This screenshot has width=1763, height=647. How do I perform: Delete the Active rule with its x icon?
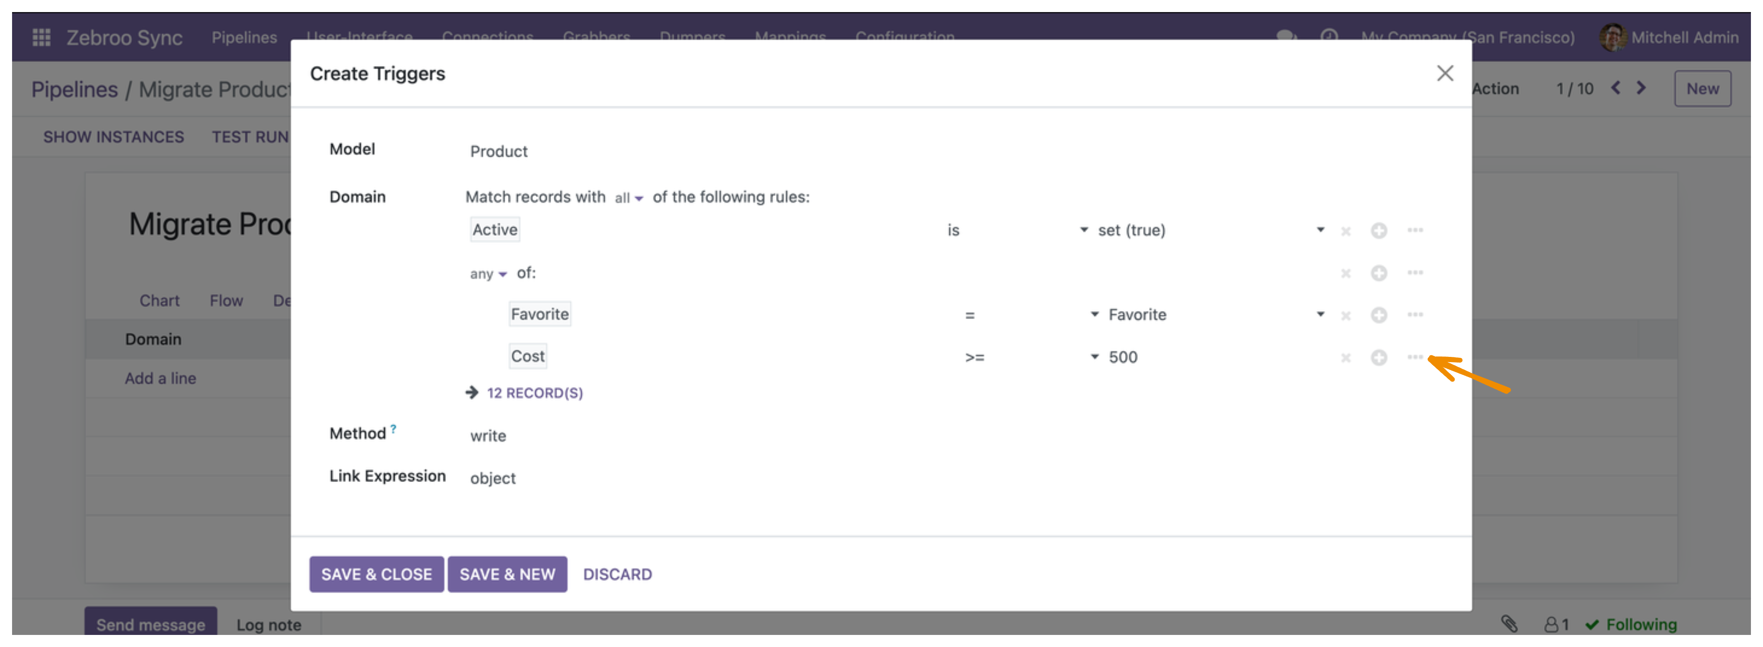point(1346,231)
